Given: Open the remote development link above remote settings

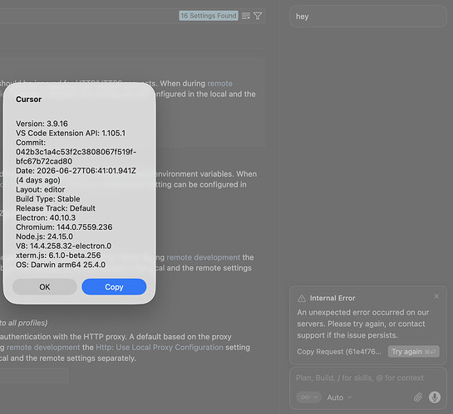Looking at the screenshot, I should coord(203,257).
